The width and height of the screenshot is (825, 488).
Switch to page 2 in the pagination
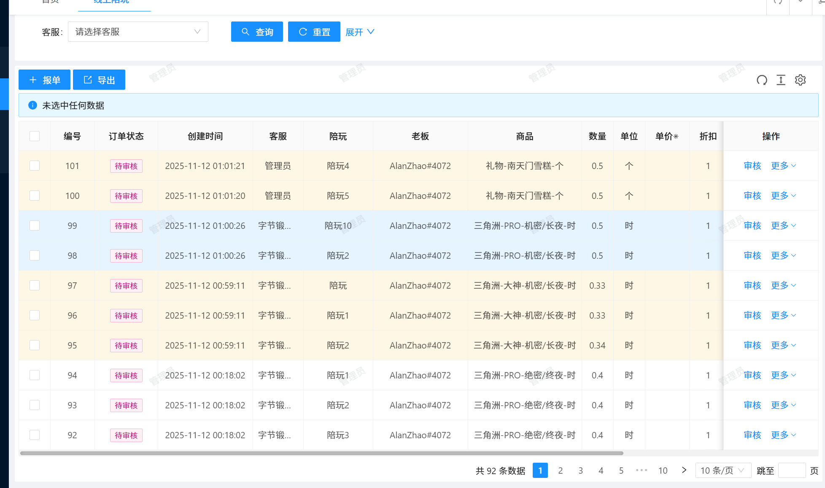click(560, 470)
